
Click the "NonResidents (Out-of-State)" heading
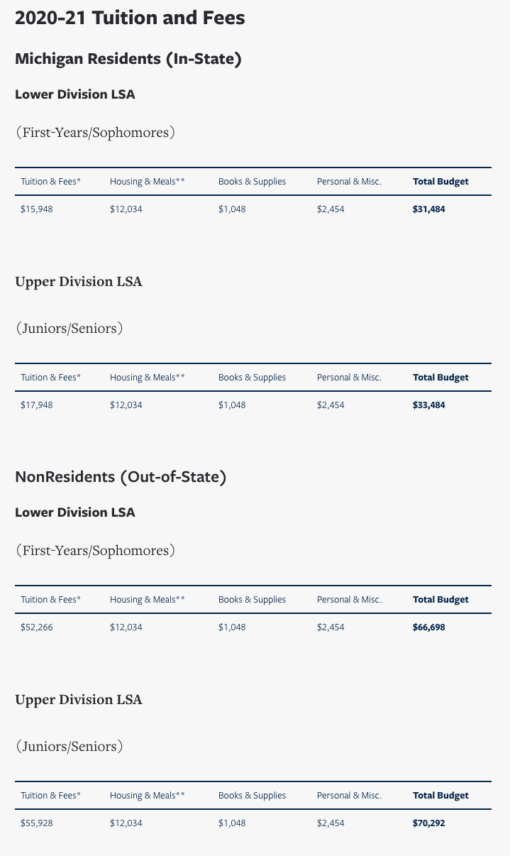tap(121, 477)
